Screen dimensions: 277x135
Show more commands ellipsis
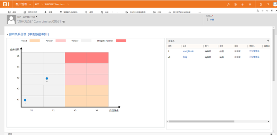[x=200, y=12]
